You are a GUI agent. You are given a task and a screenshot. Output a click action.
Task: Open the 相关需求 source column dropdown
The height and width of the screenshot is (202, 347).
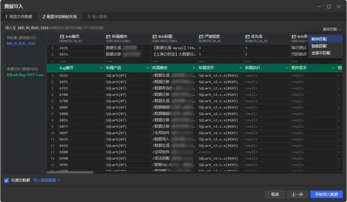(x=333, y=68)
